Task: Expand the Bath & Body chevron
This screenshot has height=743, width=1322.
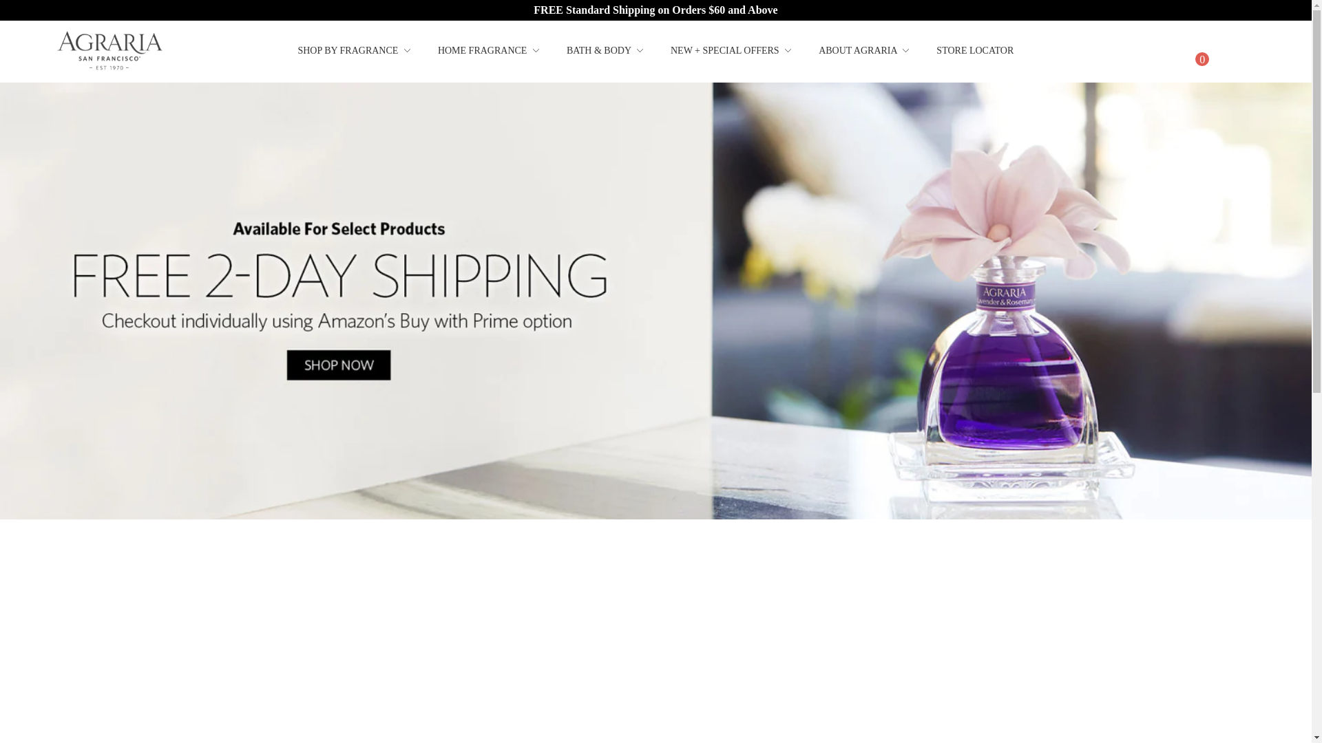Action: (640, 51)
